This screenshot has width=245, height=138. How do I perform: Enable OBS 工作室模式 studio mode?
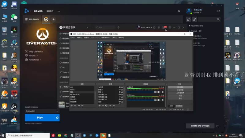[x=180, y=93]
